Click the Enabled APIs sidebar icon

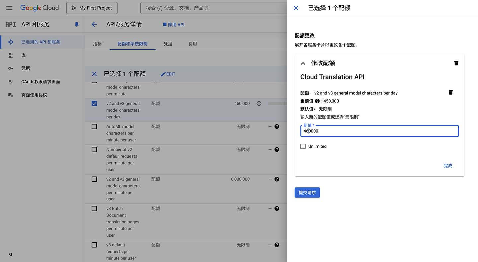(x=11, y=42)
